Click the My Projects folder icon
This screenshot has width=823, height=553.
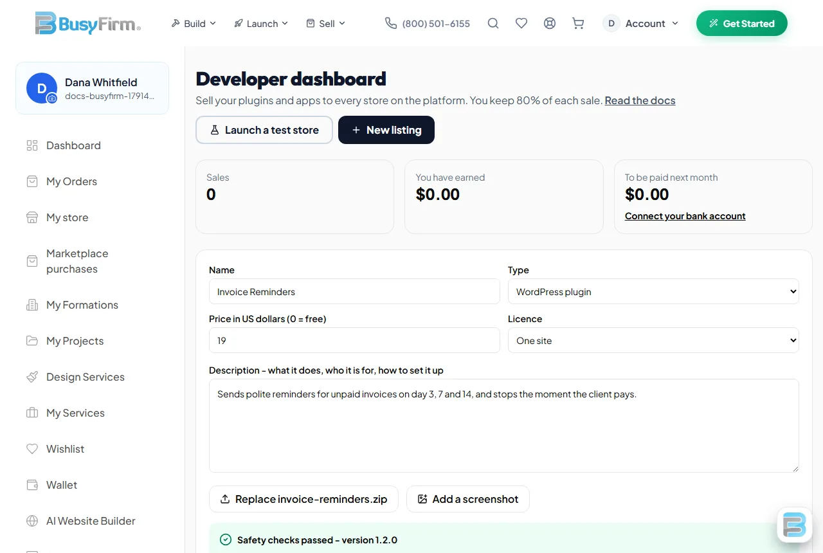pyautogui.click(x=32, y=341)
